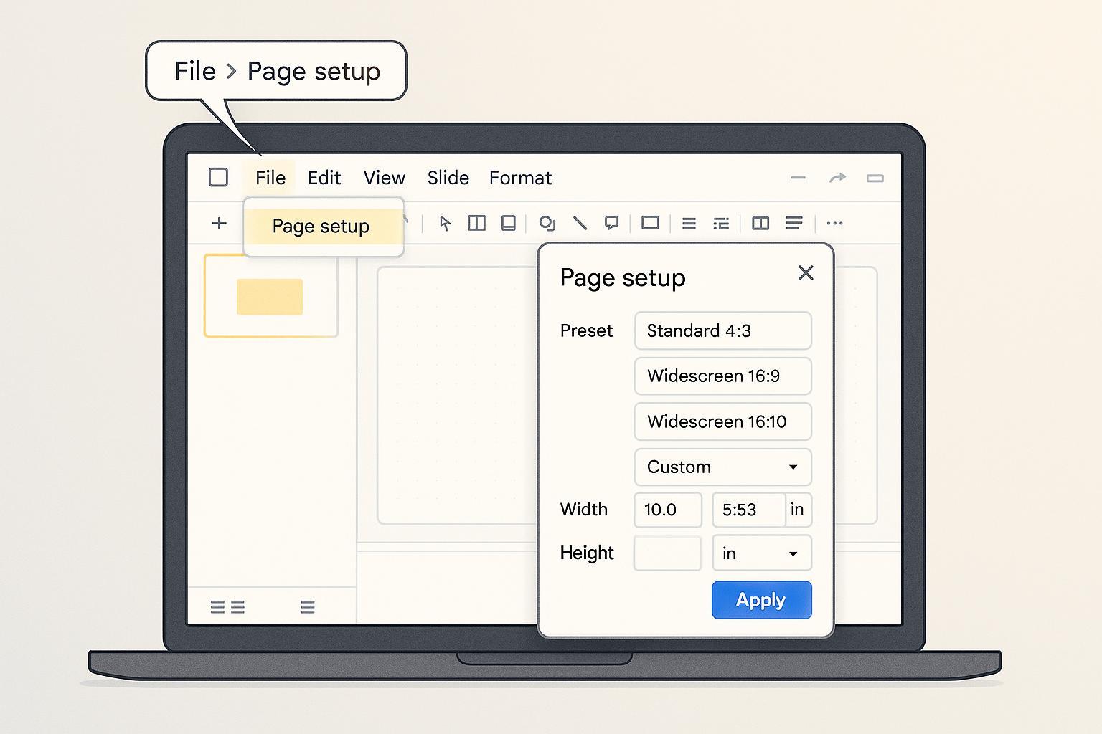Click the redo arrow icon
Viewport: 1102px width, 734px height.
(837, 178)
